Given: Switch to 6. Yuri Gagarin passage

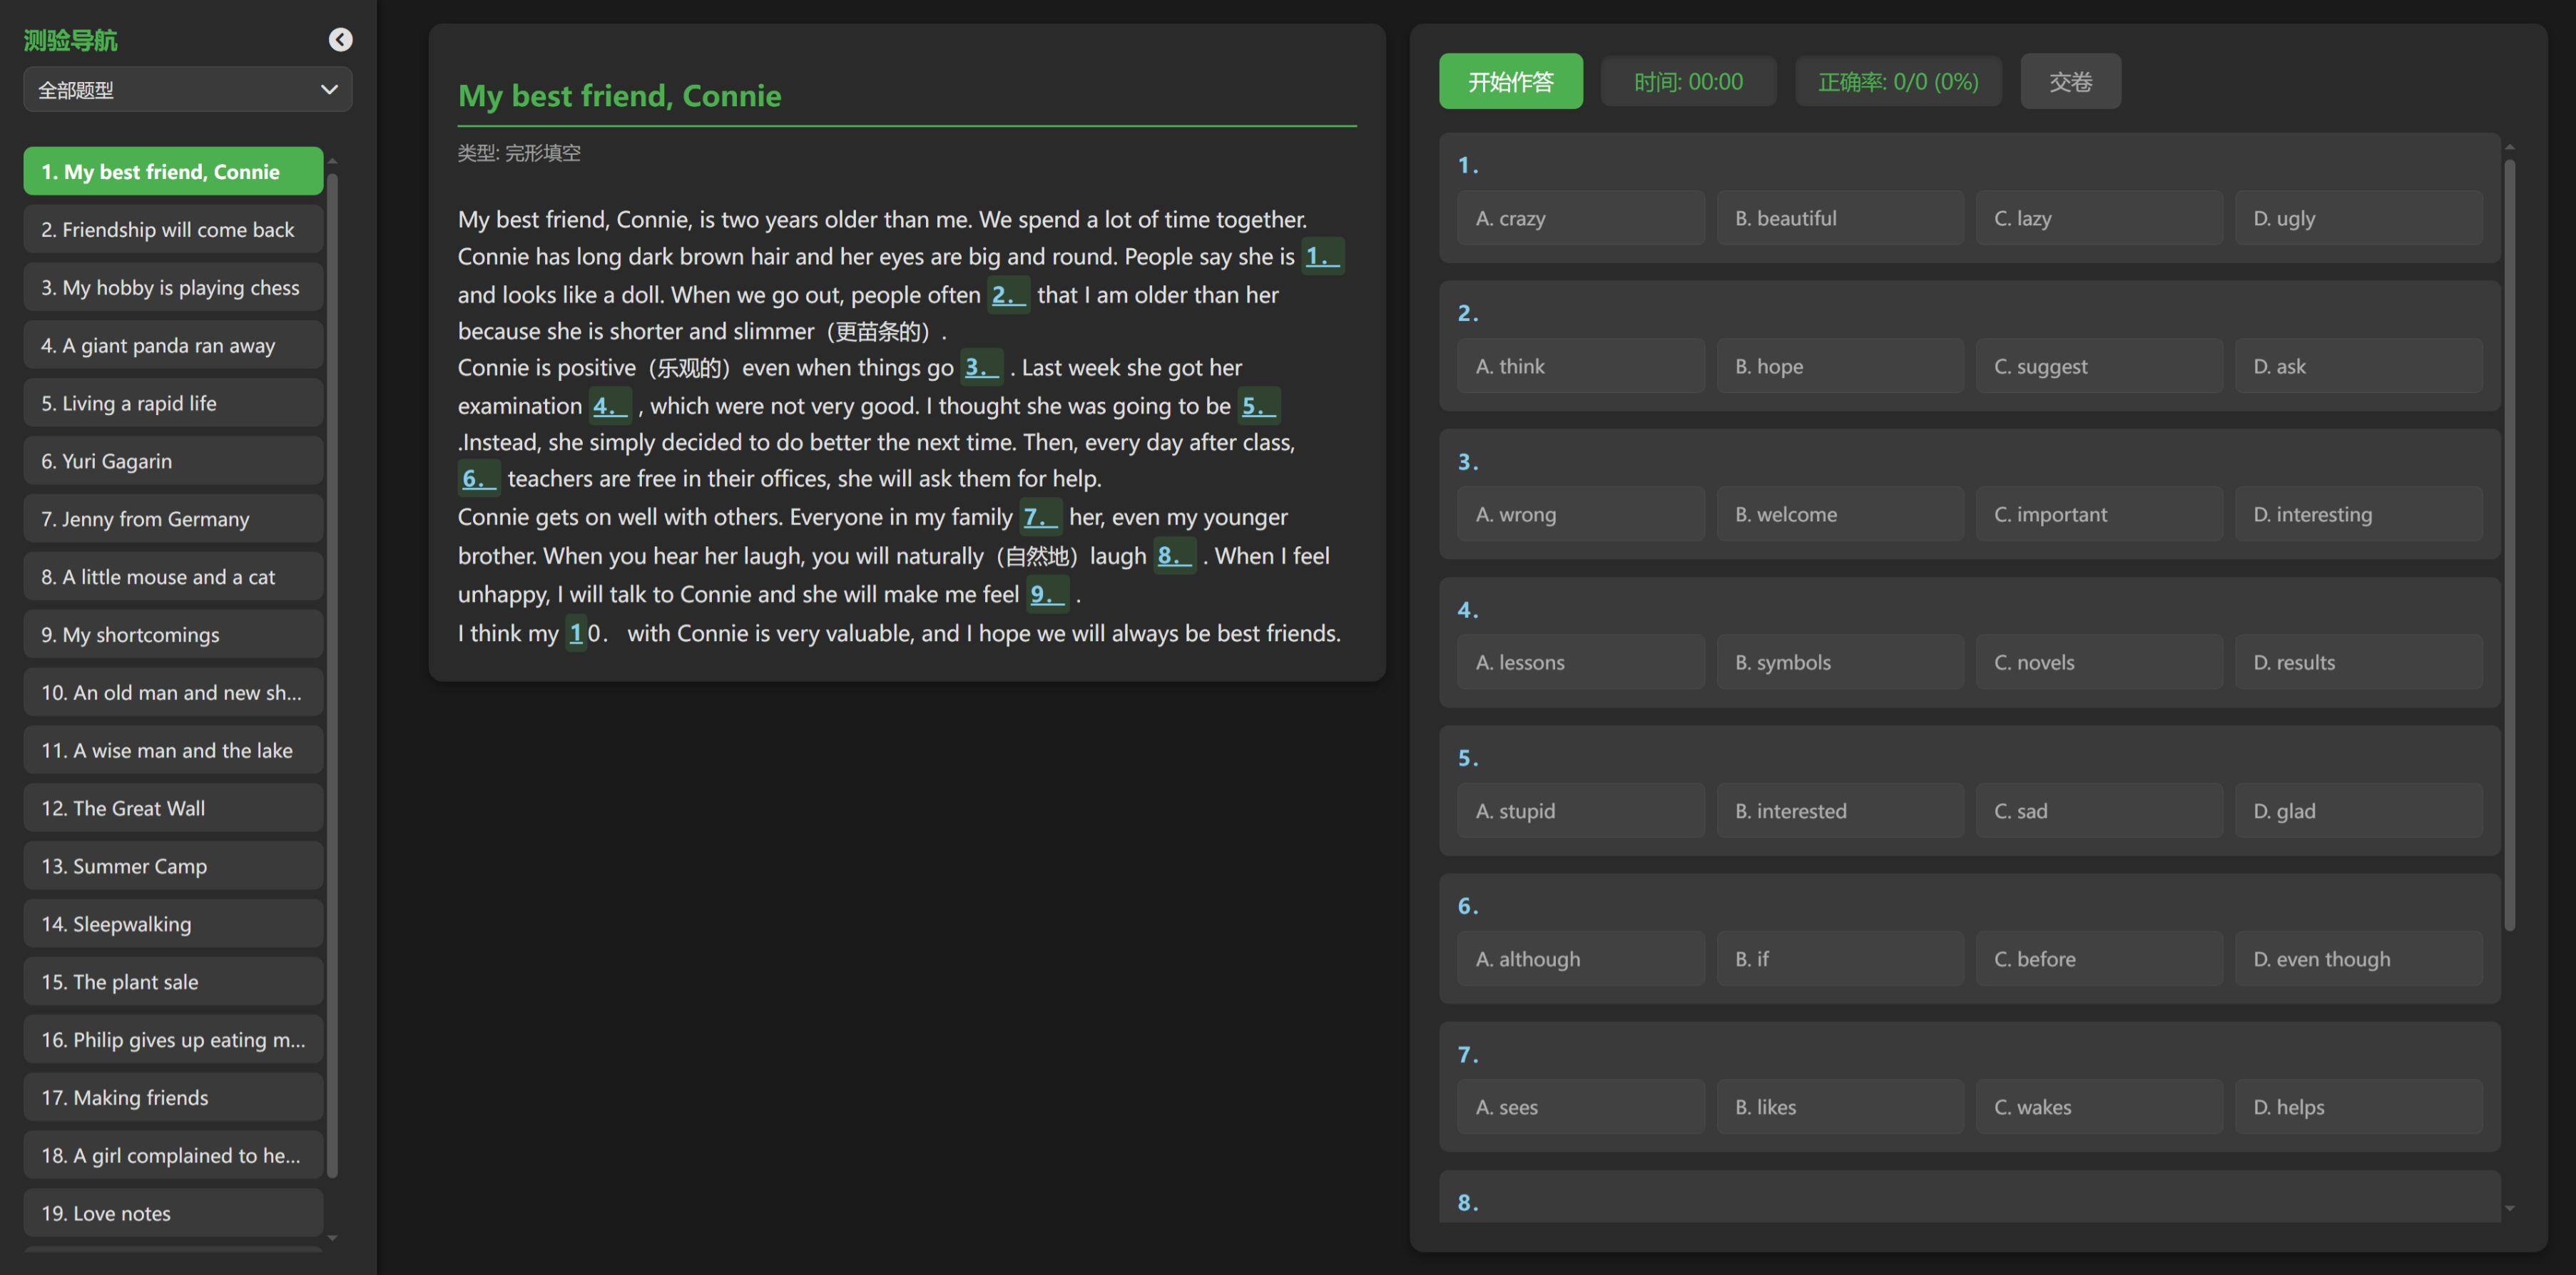Looking at the screenshot, I should point(173,461).
